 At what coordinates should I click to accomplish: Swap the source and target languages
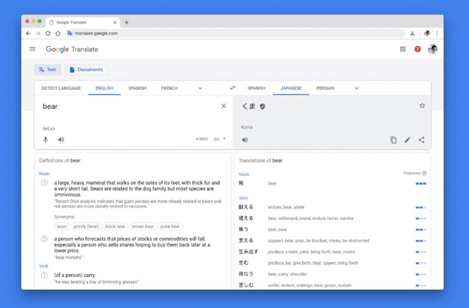[x=232, y=88]
